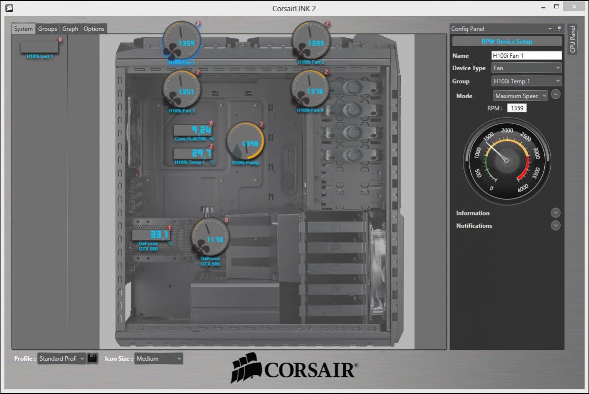Switch to the System tab
Screen dimensions: 589x394
[24, 29]
